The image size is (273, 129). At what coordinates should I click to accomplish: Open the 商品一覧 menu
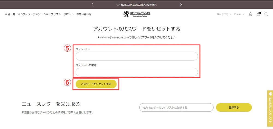coord(10,14)
